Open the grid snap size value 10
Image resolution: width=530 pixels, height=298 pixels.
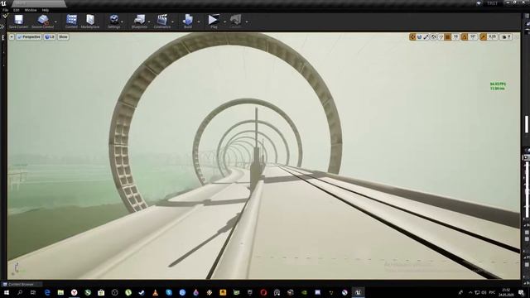coord(455,36)
